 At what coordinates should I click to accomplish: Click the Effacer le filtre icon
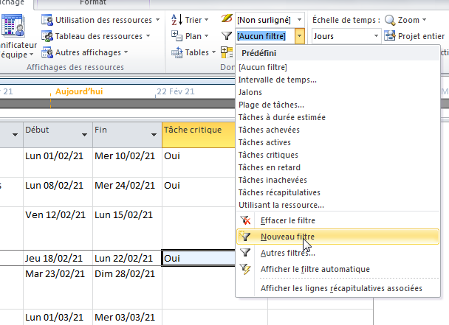tap(247, 220)
